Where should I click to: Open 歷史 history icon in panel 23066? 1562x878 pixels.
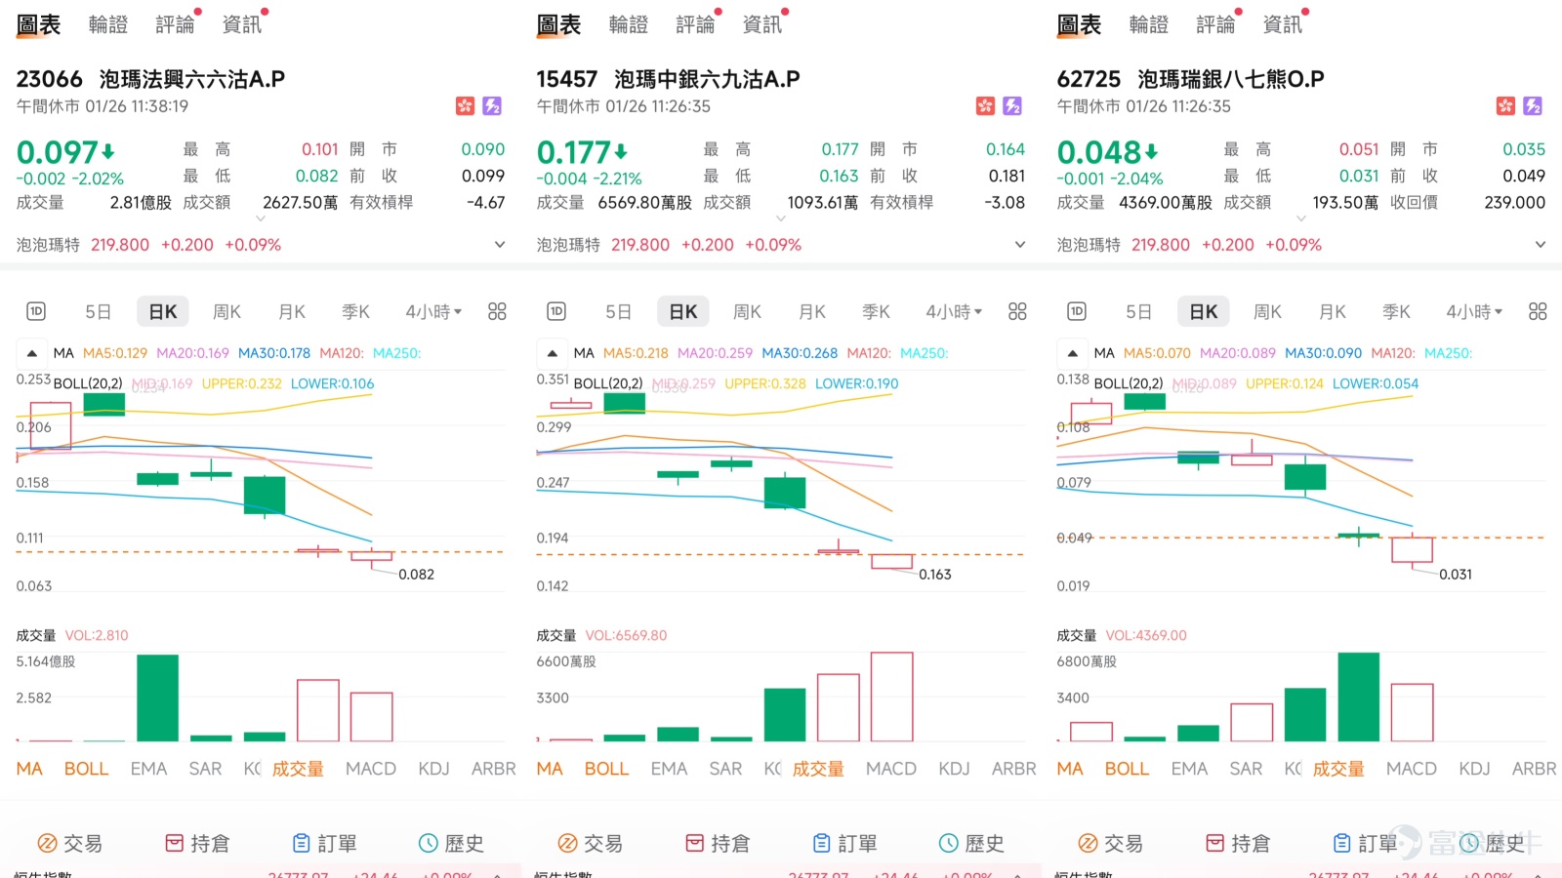tap(428, 843)
